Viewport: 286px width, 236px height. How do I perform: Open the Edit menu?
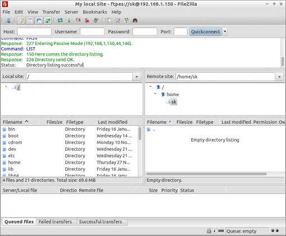pos(19,12)
